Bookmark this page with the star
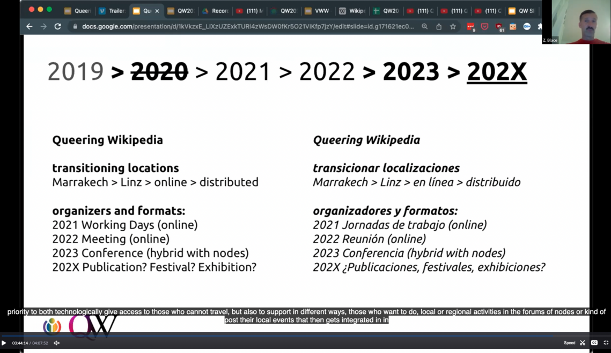Viewport: 611px width, 353px height. (x=453, y=26)
